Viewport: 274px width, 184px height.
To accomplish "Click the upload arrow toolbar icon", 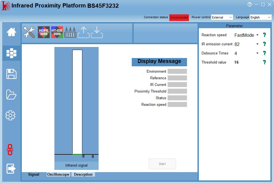I will tap(83, 32).
